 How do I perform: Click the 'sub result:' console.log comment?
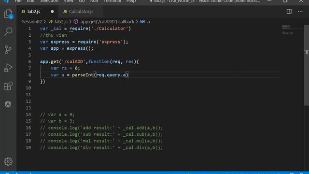[101, 134]
